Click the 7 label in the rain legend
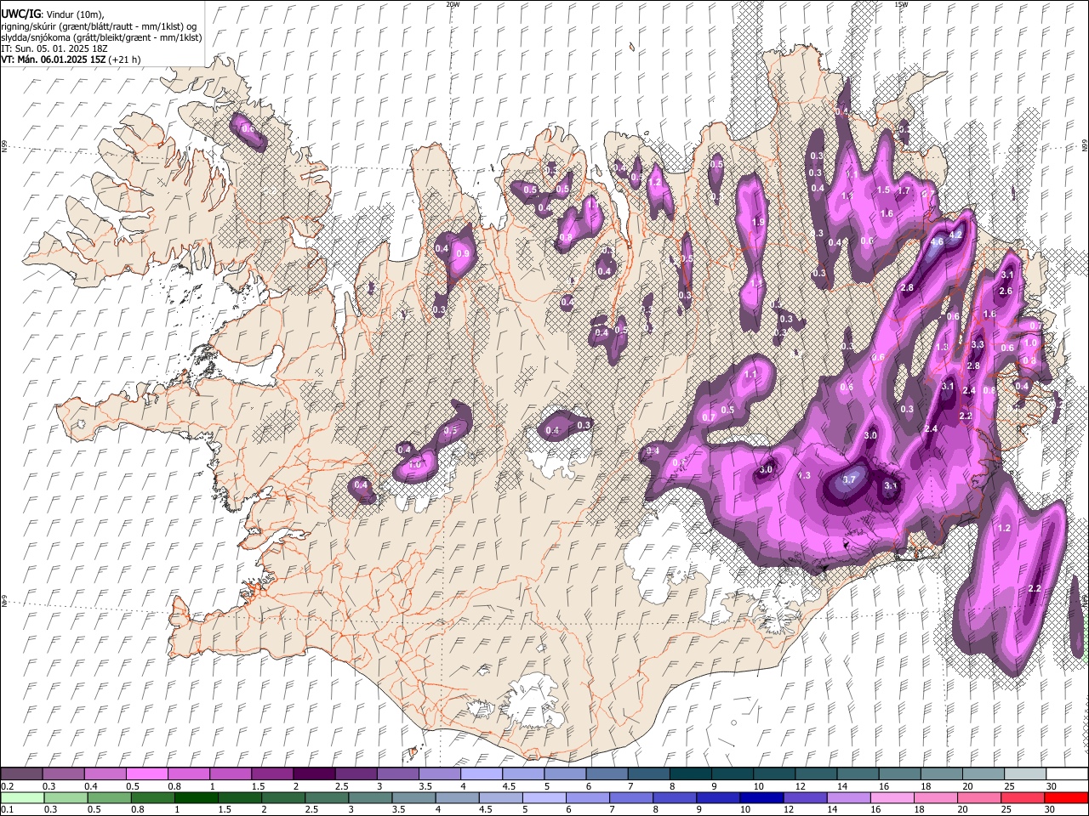This screenshot has width=1089, height=816. 612,809
